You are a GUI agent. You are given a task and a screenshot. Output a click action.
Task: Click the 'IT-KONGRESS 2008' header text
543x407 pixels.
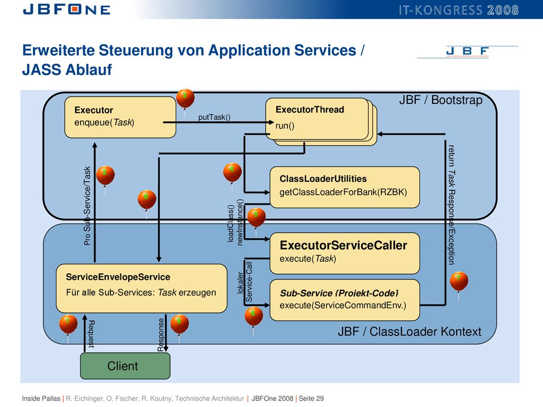coord(459,10)
